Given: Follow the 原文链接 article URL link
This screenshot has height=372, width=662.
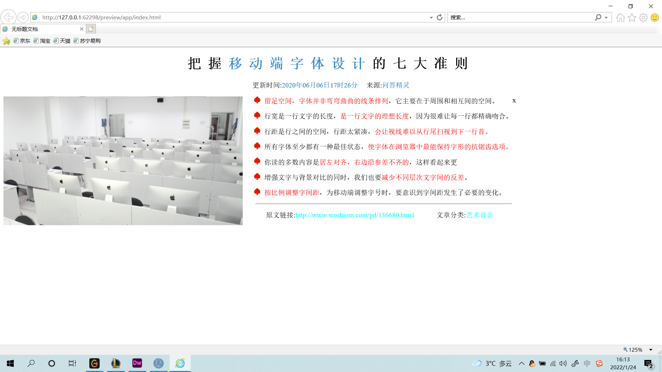Looking at the screenshot, I should pyautogui.click(x=355, y=215).
